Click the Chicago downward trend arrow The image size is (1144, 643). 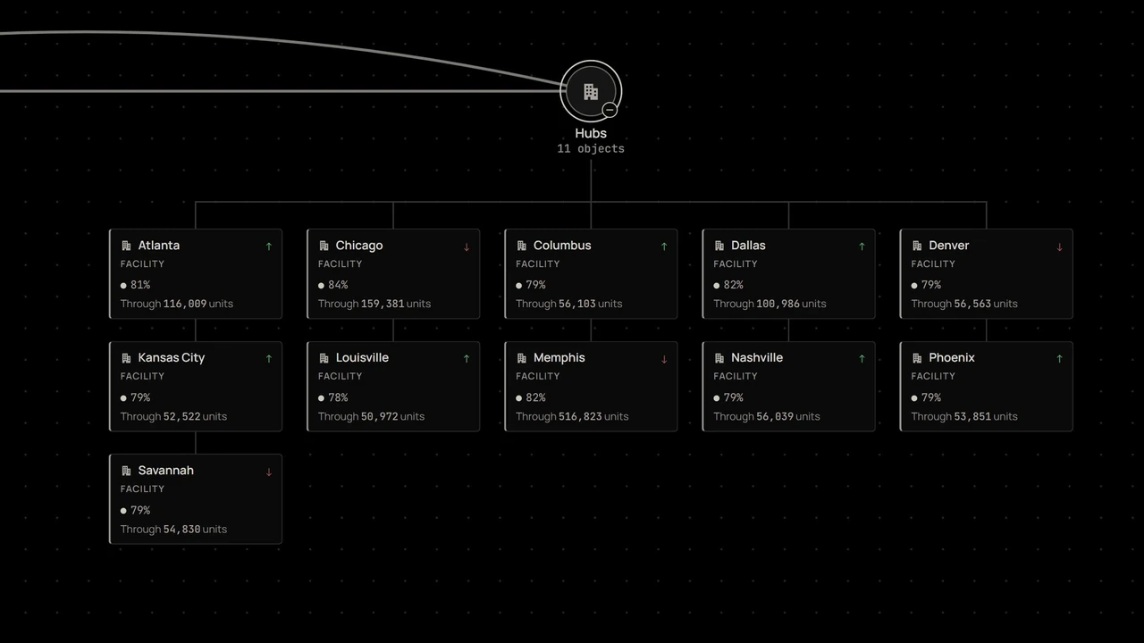pos(466,246)
